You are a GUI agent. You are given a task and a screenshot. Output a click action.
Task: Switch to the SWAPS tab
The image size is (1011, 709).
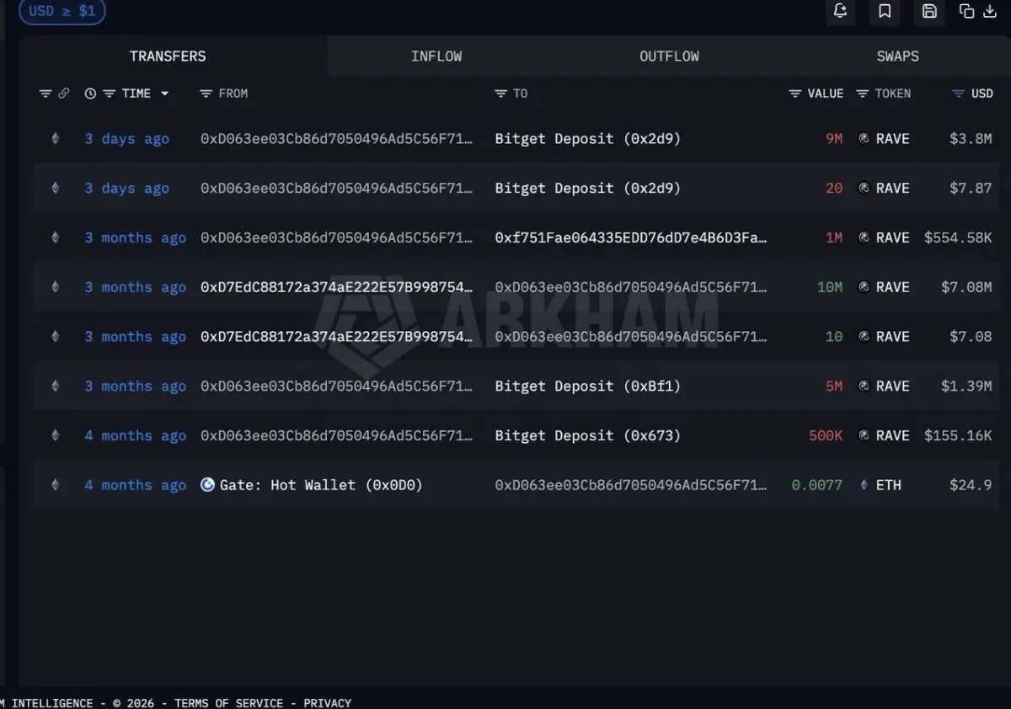point(897,56)
